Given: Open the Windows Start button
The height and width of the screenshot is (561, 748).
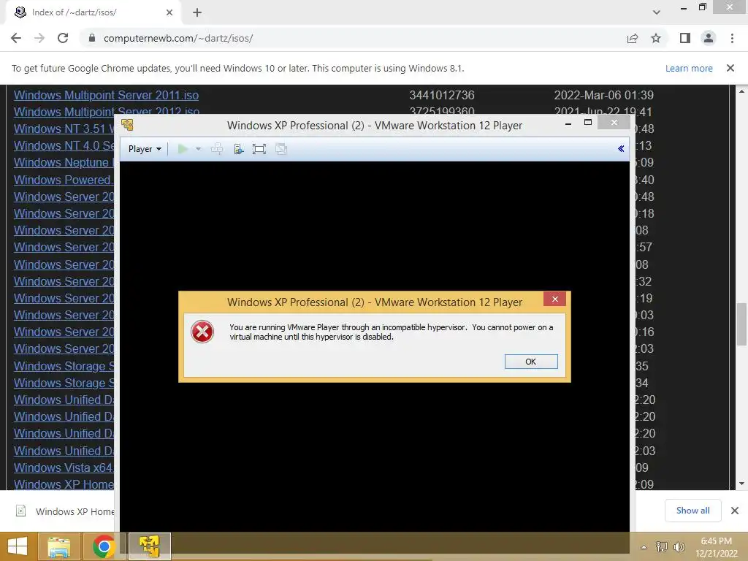Looking at the screenshot, I should [18, 546].
